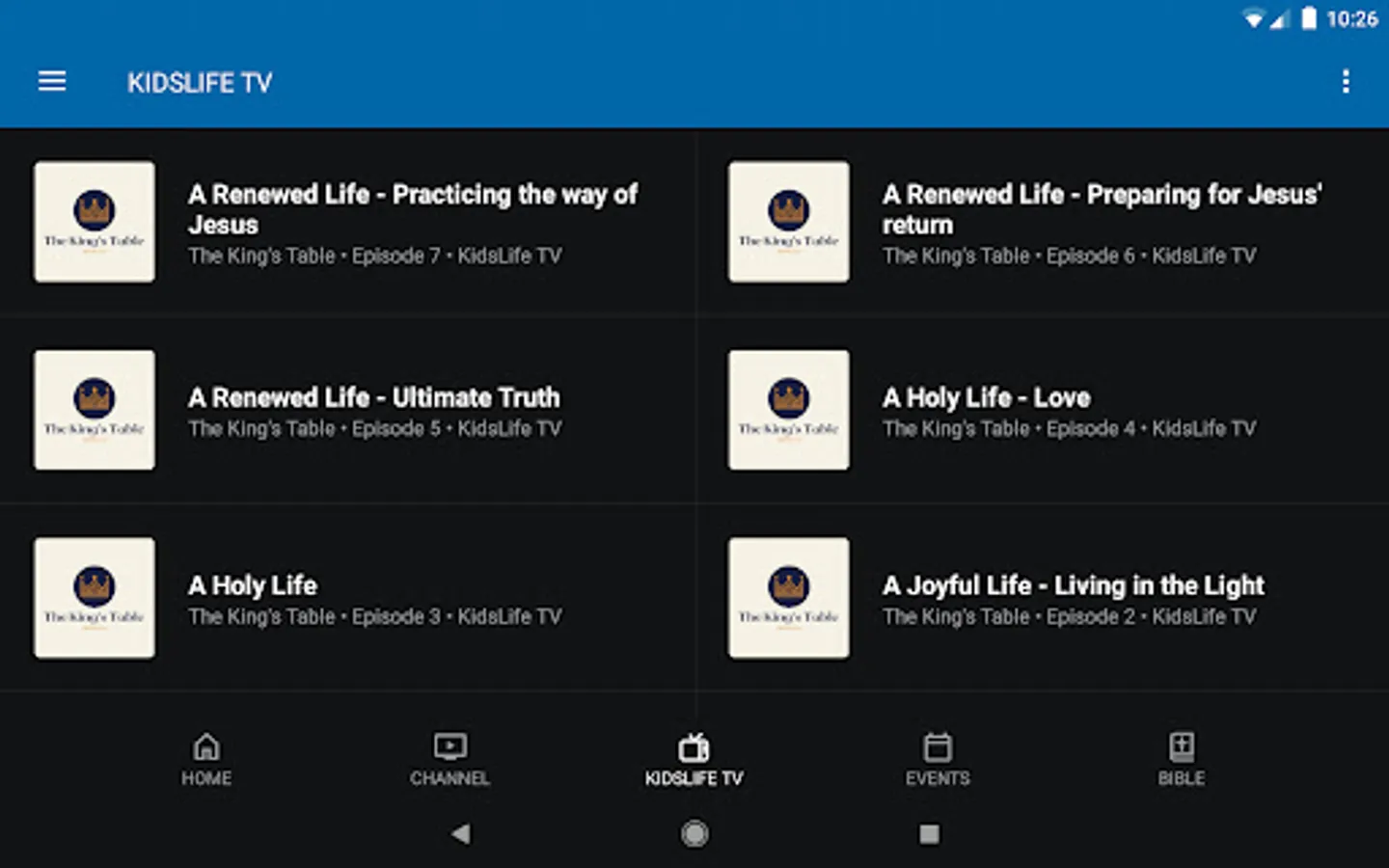This screenshot has width=1389, height=868.
Task: Tap the cellular signal status icon
Action: click(x=1279, y=19)
